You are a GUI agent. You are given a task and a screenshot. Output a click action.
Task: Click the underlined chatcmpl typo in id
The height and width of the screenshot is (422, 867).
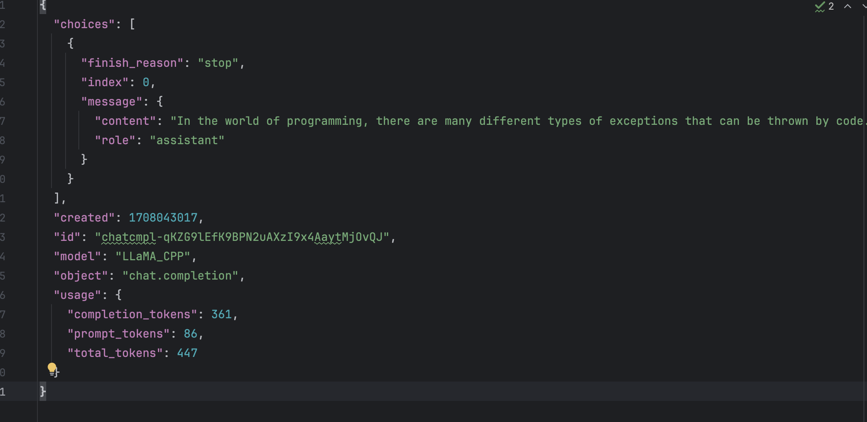tap(129, 237)
